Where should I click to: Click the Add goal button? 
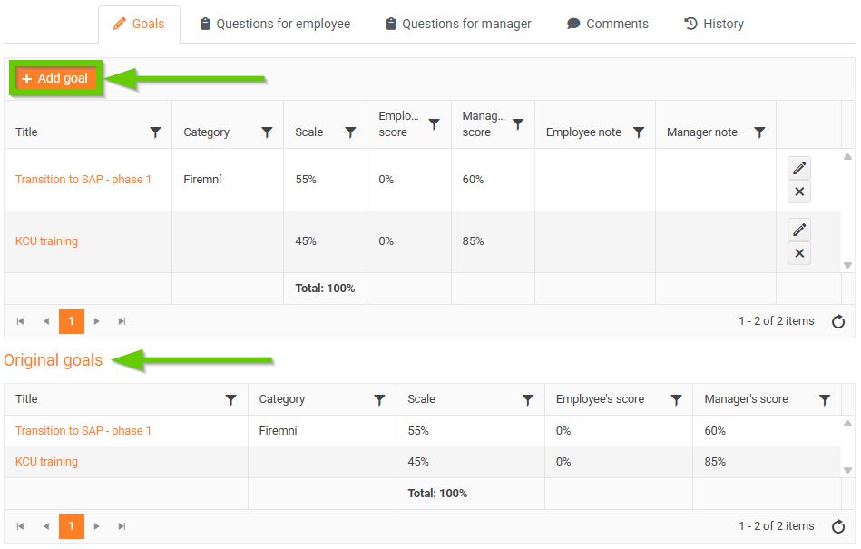pyautogui.click(x=55, y=78)
